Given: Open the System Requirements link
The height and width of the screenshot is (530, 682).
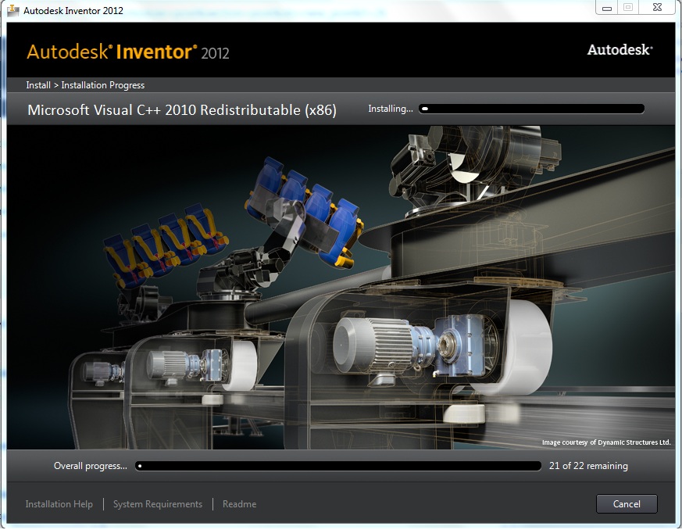Looking at the screenshot, I should point(158,504).
